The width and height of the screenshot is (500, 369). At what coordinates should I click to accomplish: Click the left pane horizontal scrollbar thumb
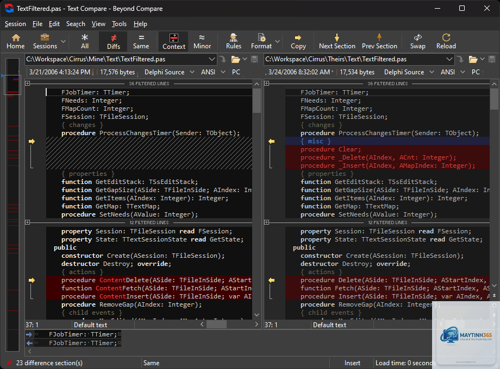coord(216,325)
